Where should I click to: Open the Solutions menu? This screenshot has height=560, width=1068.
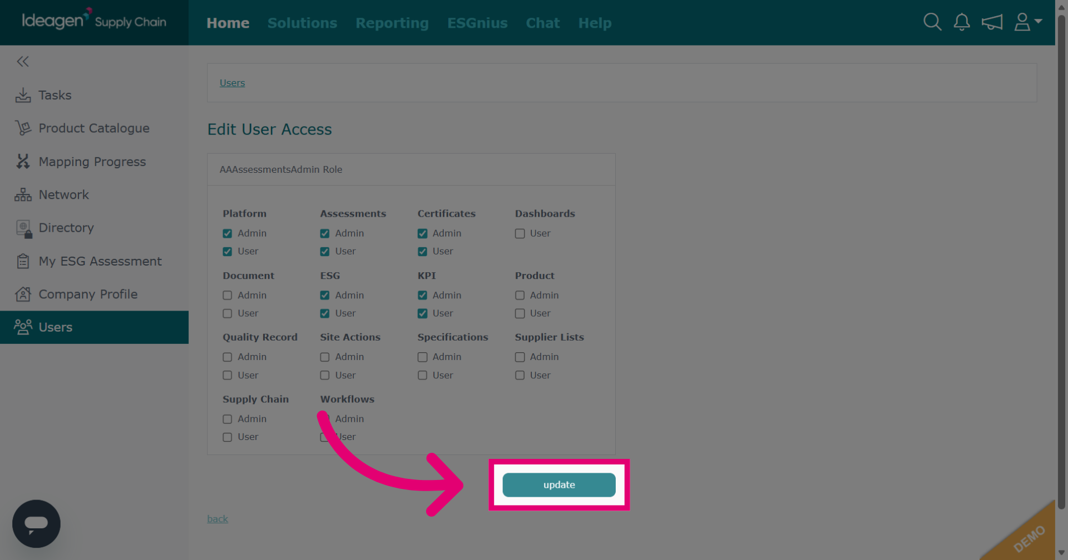click(x=303, y=23)
